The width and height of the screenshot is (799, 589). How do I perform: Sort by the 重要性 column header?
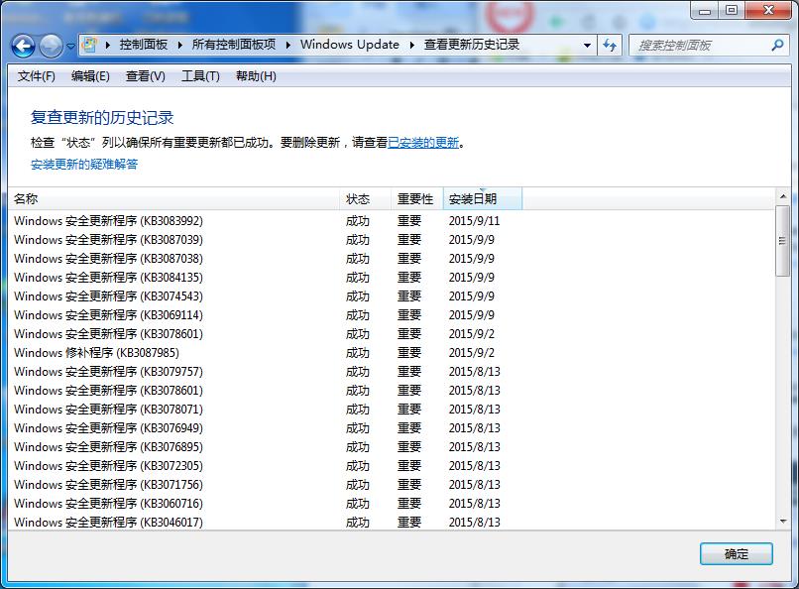coord(416,198)
